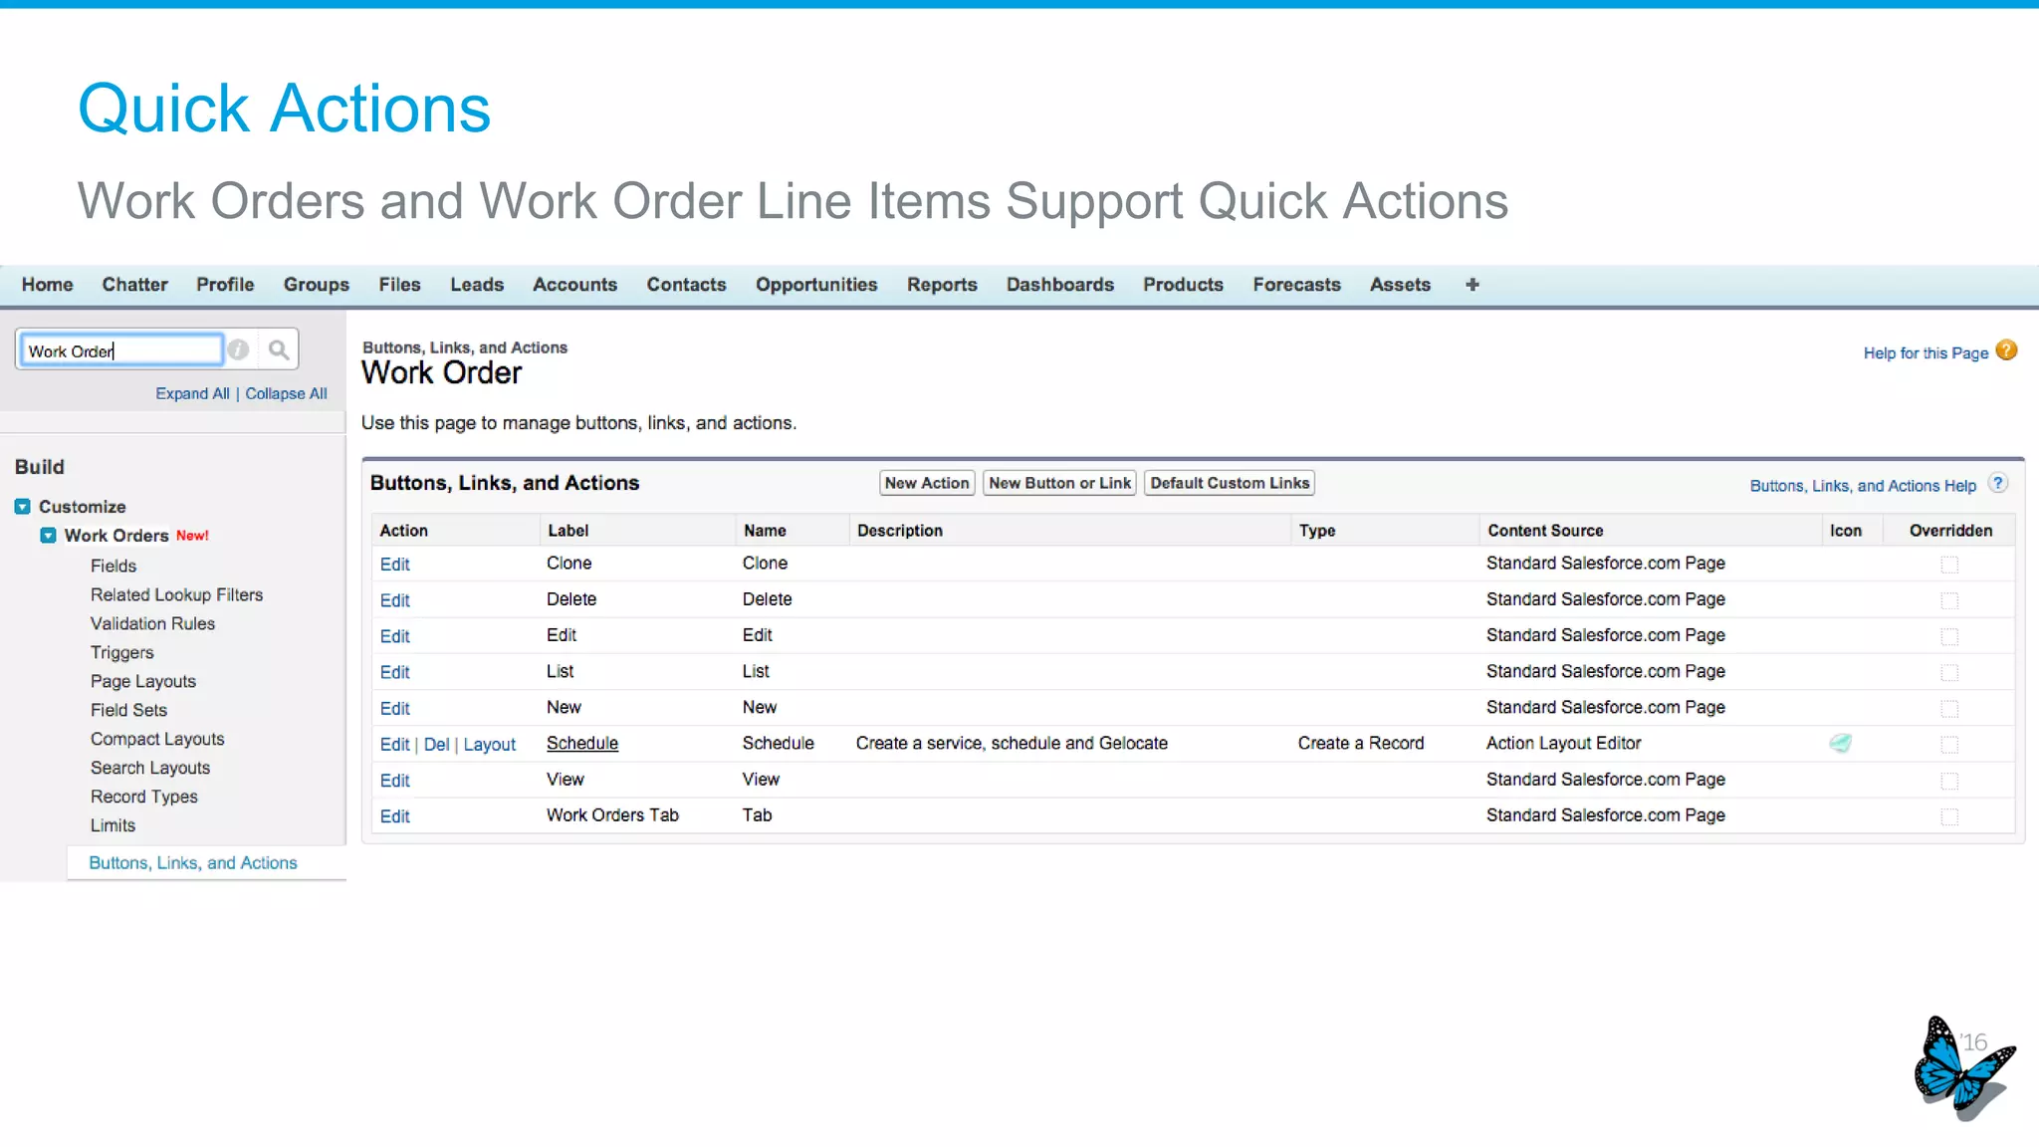This screenshot has width=2039, height=1147.
Task: Click the Schedule action's green icon
Action: 1841,743
